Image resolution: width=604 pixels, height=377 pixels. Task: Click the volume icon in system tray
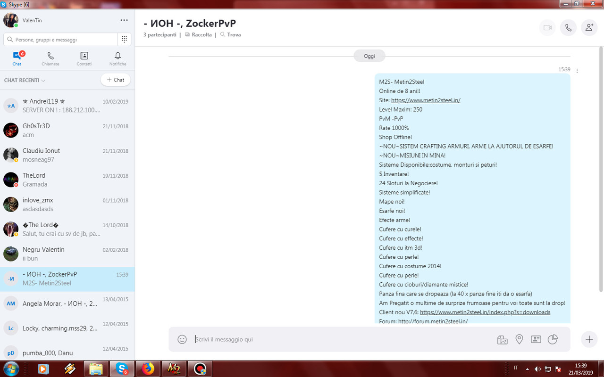pos(537,369)
